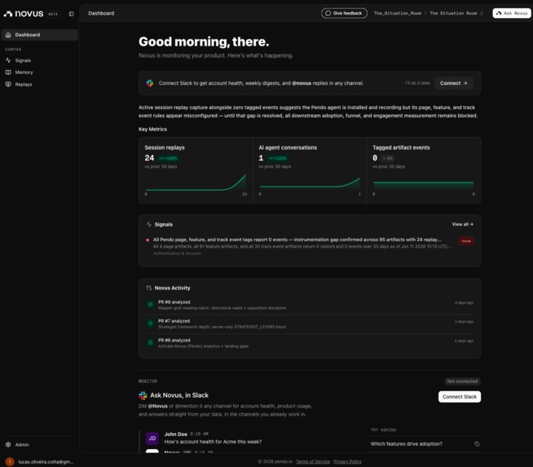Open the user account avatar
The height and width of the screenshot is (467, 533).
pos(10,461)
